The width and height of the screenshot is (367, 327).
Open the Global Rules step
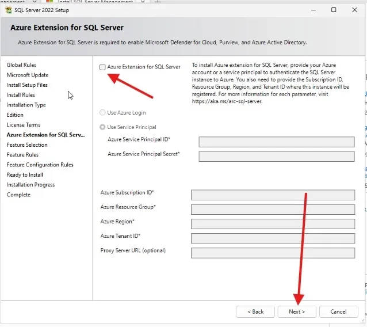(x=21, y=65)
